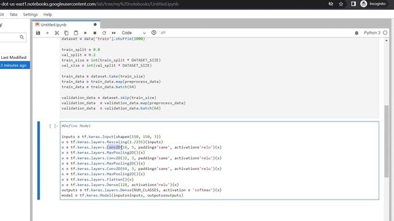The height and width of the screenshot is (221, 394).
Task: Click the 'validation_data = dataset.skip(train_size)' line
Action: [109, 98]
